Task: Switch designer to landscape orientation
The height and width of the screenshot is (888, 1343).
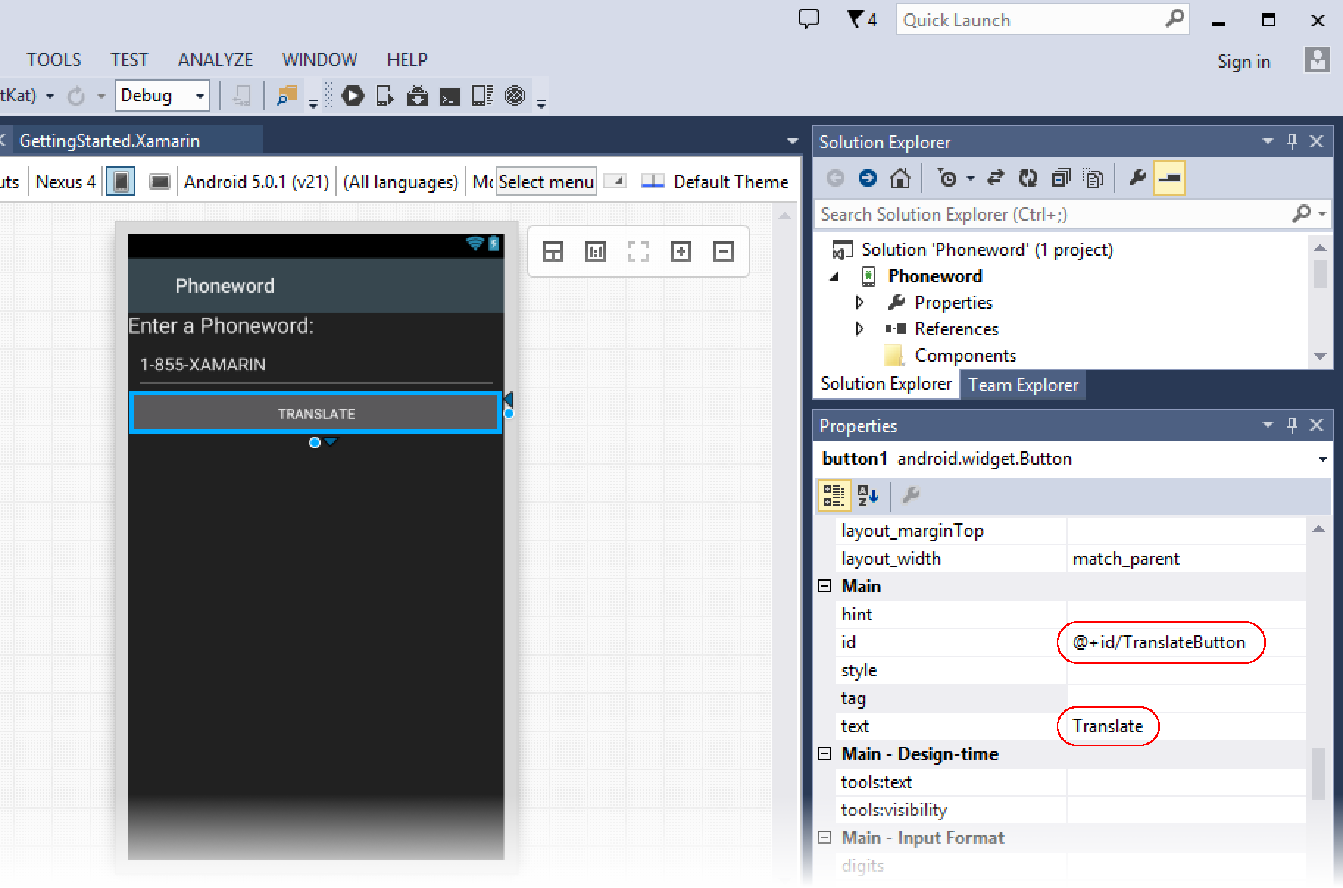Action: [x=159, y=182]
